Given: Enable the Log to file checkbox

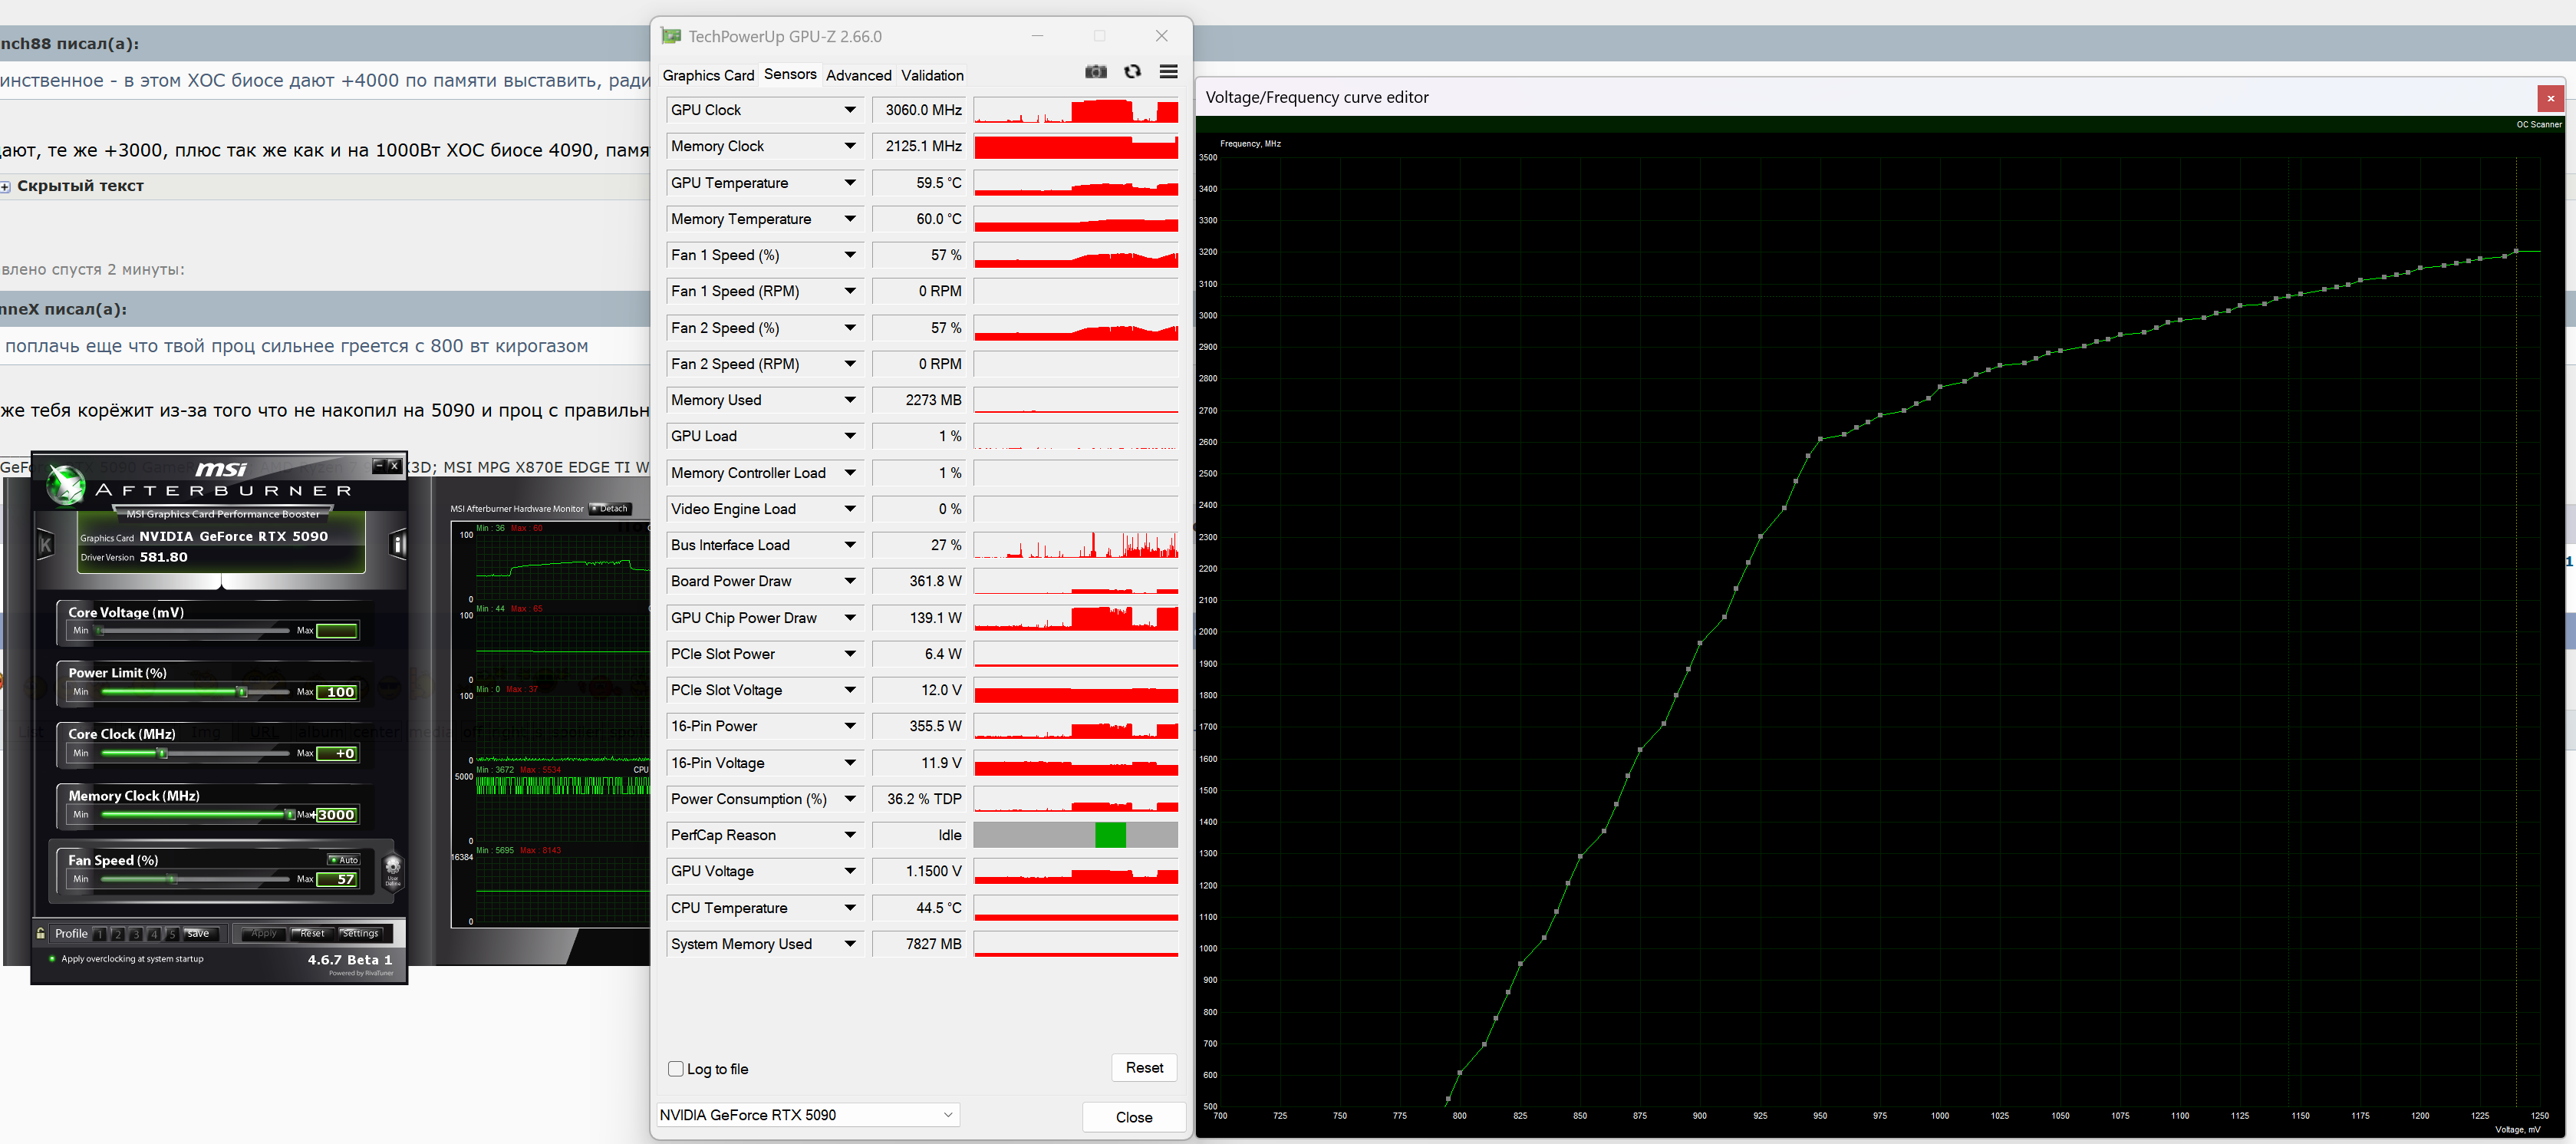Looking at the screenshot, I should click(676, 1069).
